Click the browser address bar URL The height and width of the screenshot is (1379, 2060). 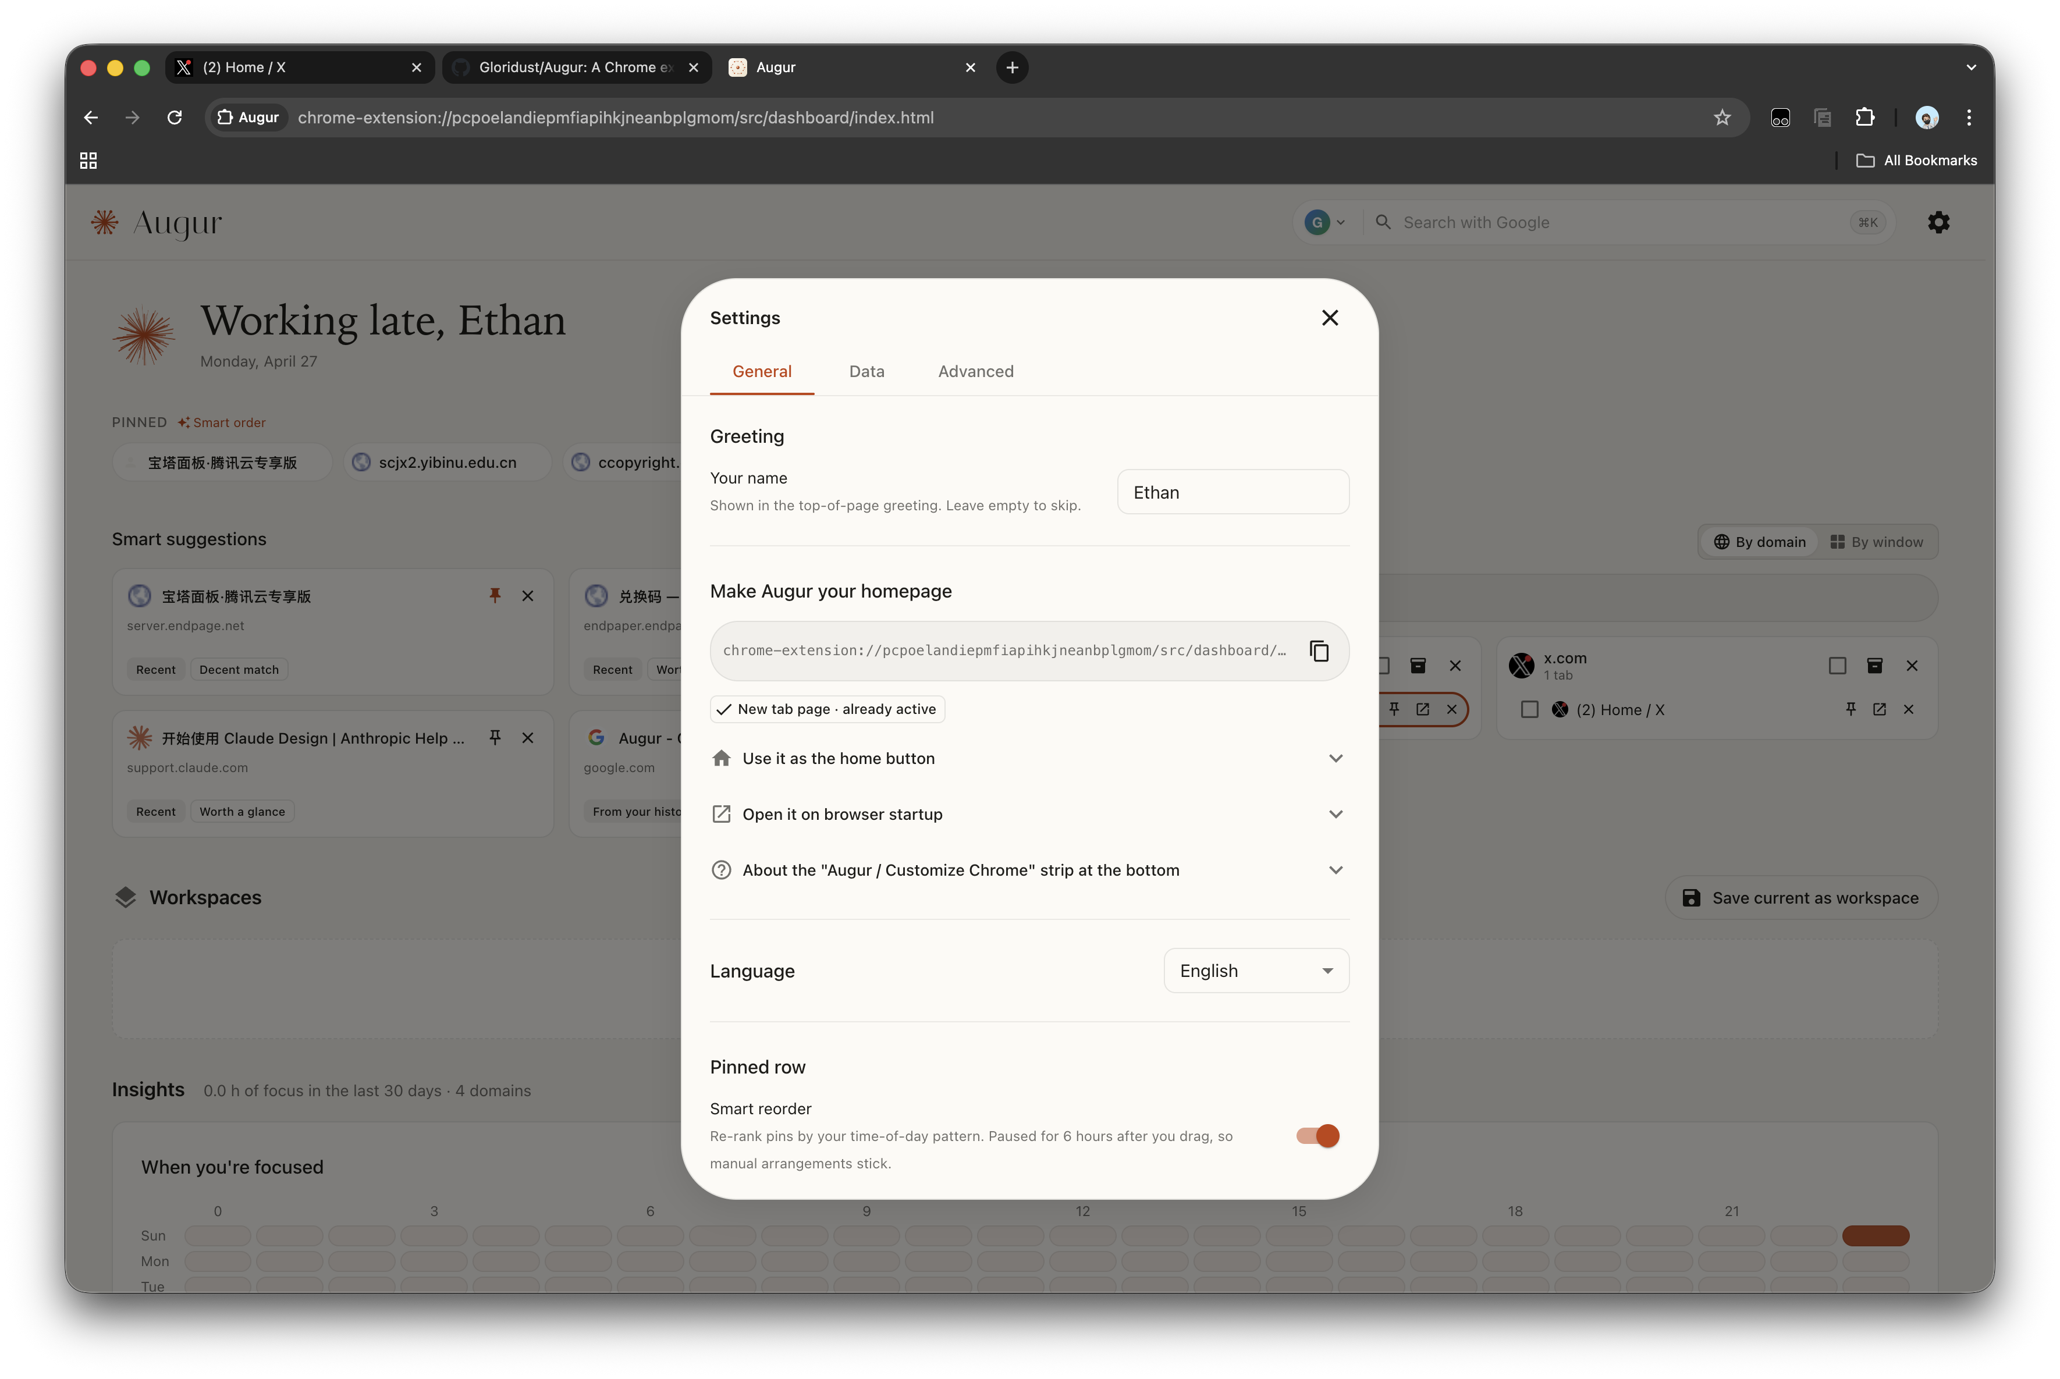616,117
